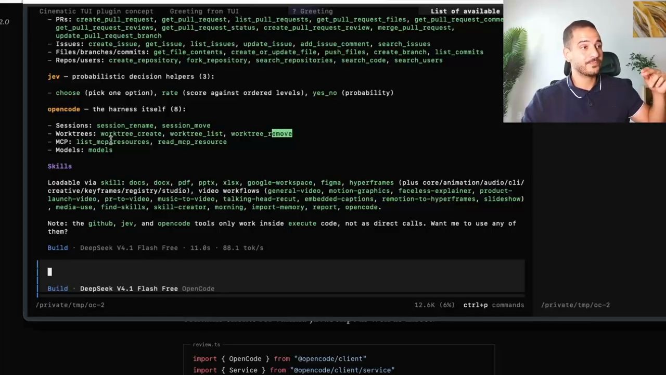Click the webcam video overlay of the presenter
This screenshot has height=375, width=666.
pos(584,61)
